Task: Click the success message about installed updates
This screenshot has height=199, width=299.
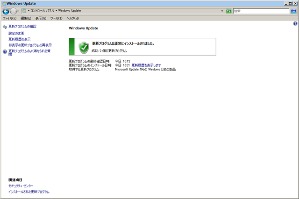Action: [x=123, y=43]
